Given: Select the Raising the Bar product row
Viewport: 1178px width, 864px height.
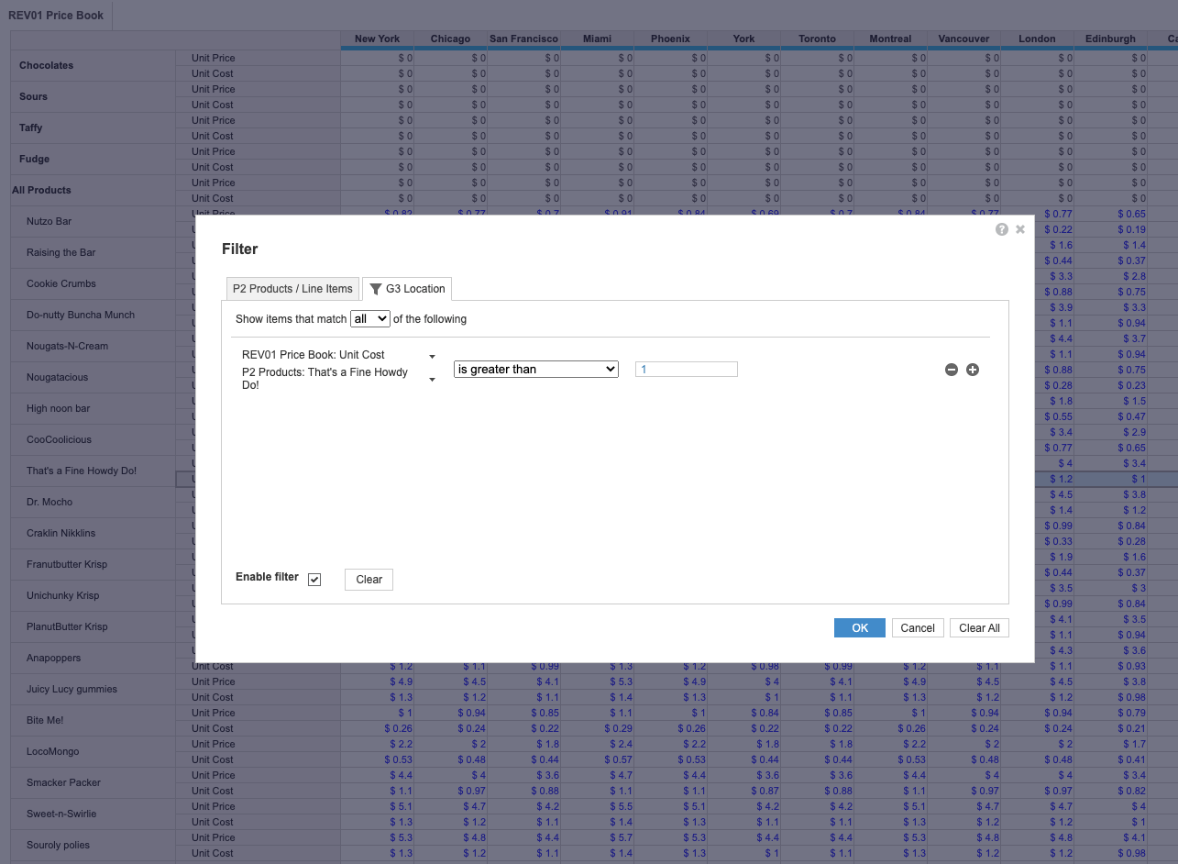Looking at the screenshot, I should coord(61,252).
